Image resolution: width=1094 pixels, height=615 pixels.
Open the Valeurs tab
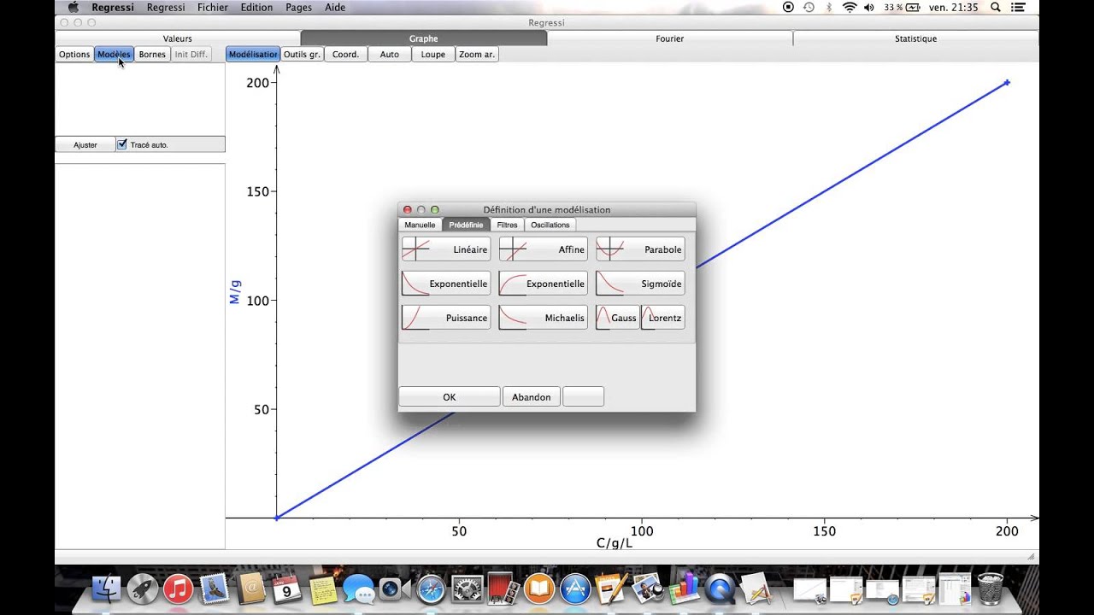pos(178,38)
